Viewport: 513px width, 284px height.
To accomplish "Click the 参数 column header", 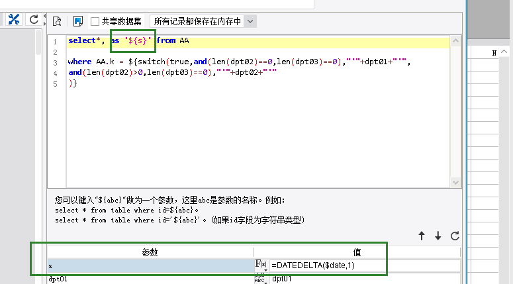I will (150, 252).
